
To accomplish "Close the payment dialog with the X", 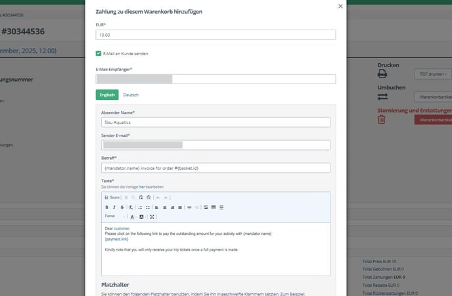I will [x=340, y=6].
